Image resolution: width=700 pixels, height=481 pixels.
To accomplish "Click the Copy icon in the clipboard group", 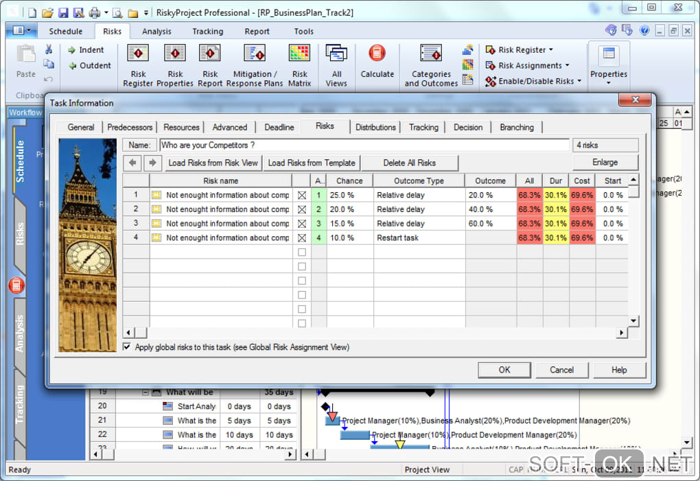I will point(49,64).
